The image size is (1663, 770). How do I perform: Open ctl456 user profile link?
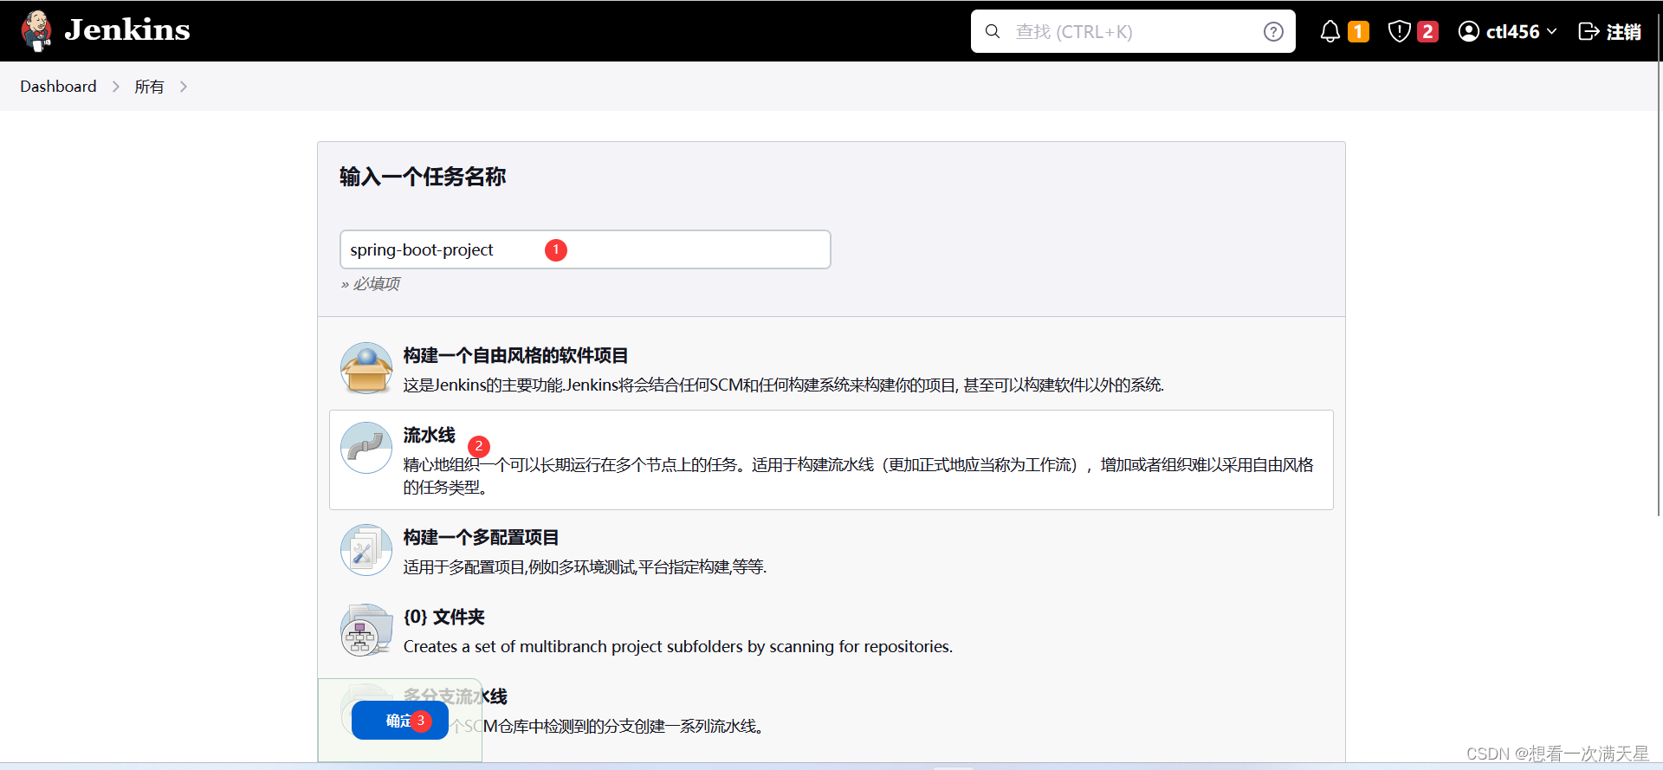[1512, 31]
